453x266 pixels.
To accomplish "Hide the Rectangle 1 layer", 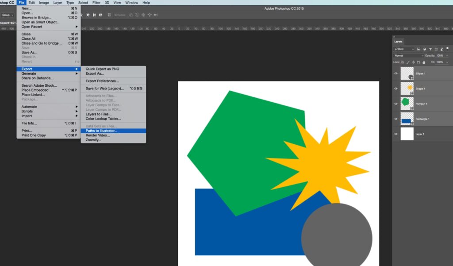I will pyautogui.click(x=396, y=119).
